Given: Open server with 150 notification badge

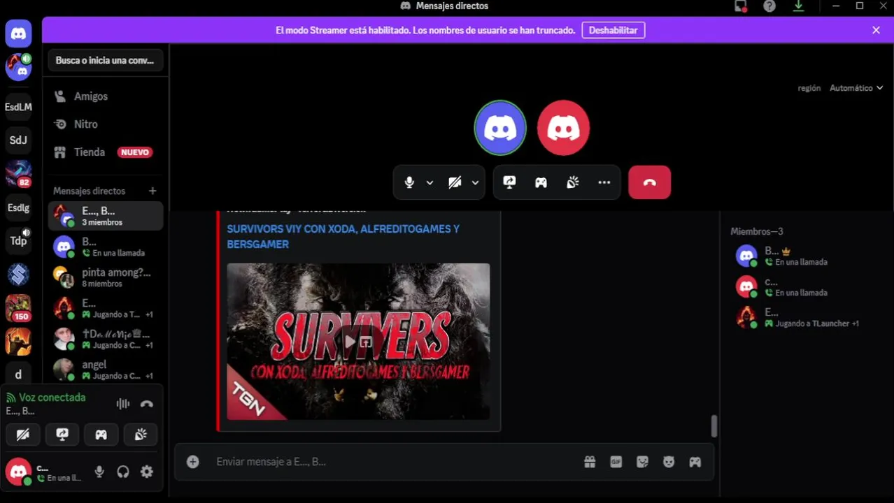Looking at the screenshot, I should 18,308.
